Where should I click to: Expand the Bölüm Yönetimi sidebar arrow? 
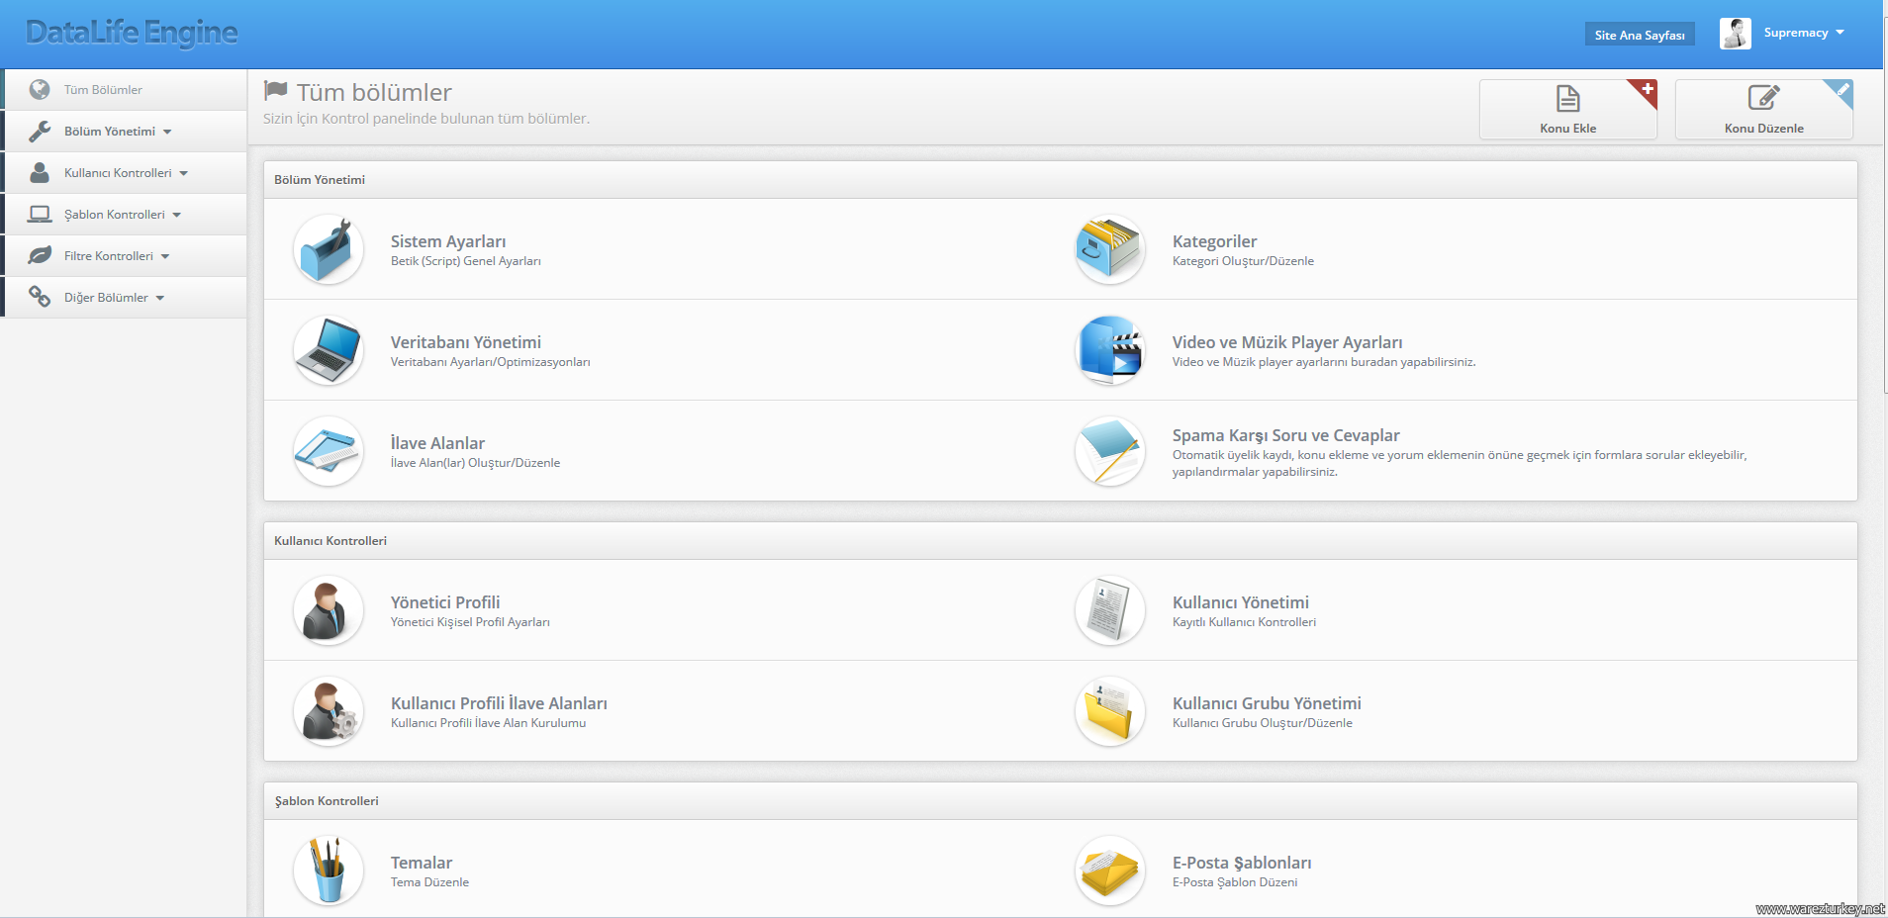tap(167, 132)
